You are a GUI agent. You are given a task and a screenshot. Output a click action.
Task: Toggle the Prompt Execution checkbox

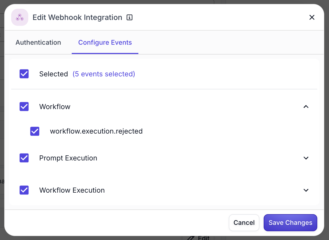(24, 158)
